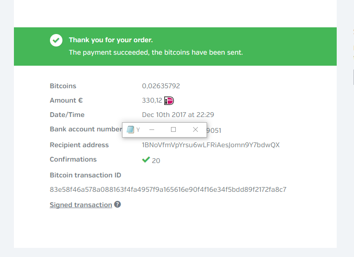Select the Bitcoin transaction ID hash
The height and width of the screenshot is (257, 354).
coord(168,189)
